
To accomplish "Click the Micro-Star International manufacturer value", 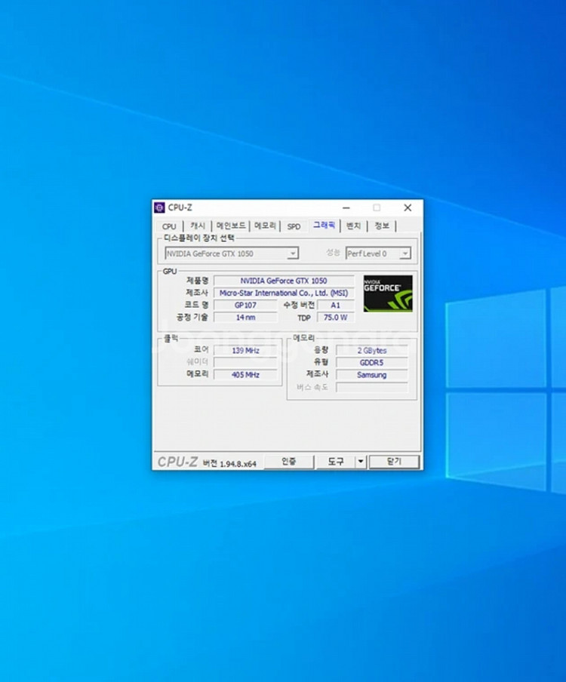I will click(284, 293).
